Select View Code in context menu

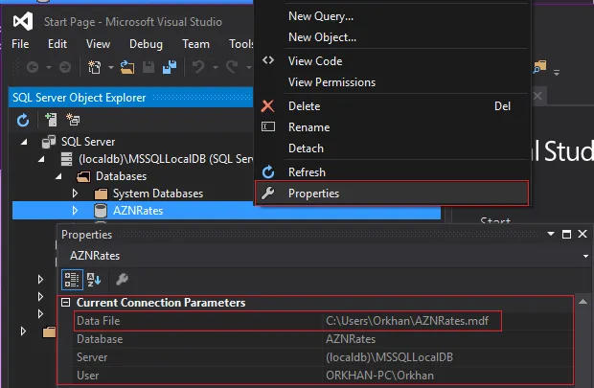[392, 61]
